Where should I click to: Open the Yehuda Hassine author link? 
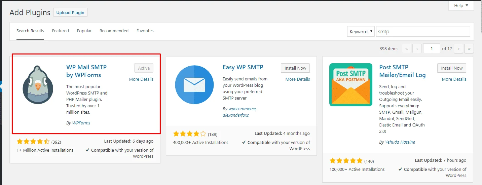(400, 142)
